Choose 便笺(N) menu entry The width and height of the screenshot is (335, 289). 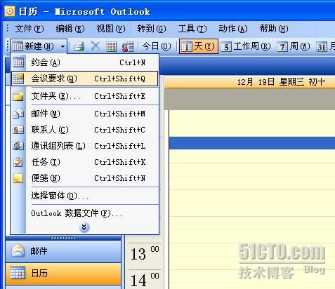tap(85, 178)
